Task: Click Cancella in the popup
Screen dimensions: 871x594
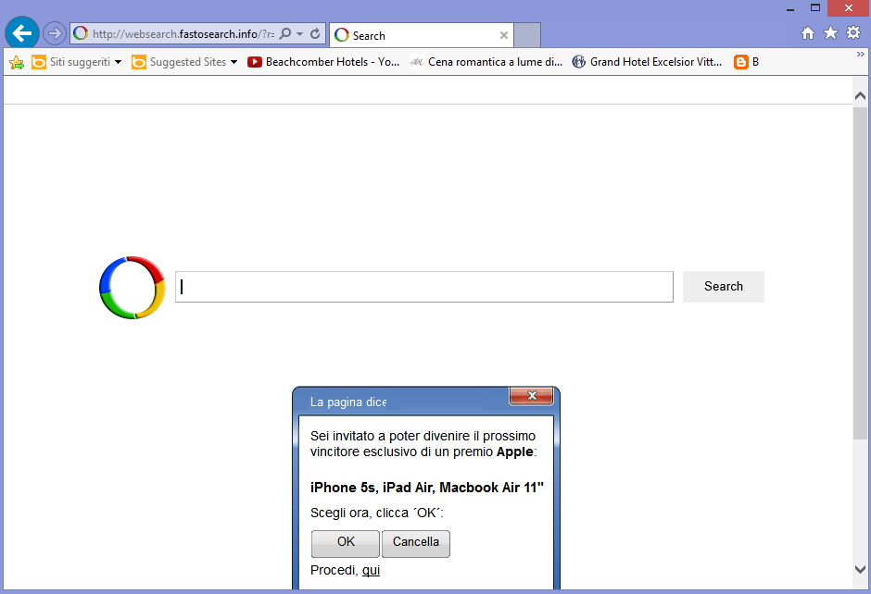Action: coord(415,543)
